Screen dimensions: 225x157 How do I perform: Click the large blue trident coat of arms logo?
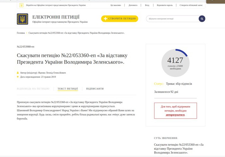[23, 19]
